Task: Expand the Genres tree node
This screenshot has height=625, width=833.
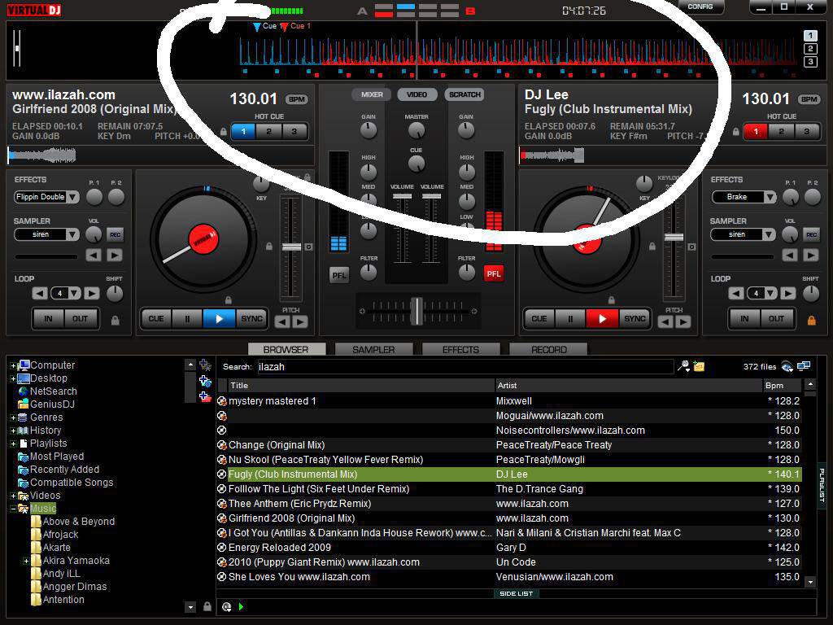Action: point(13,417)
